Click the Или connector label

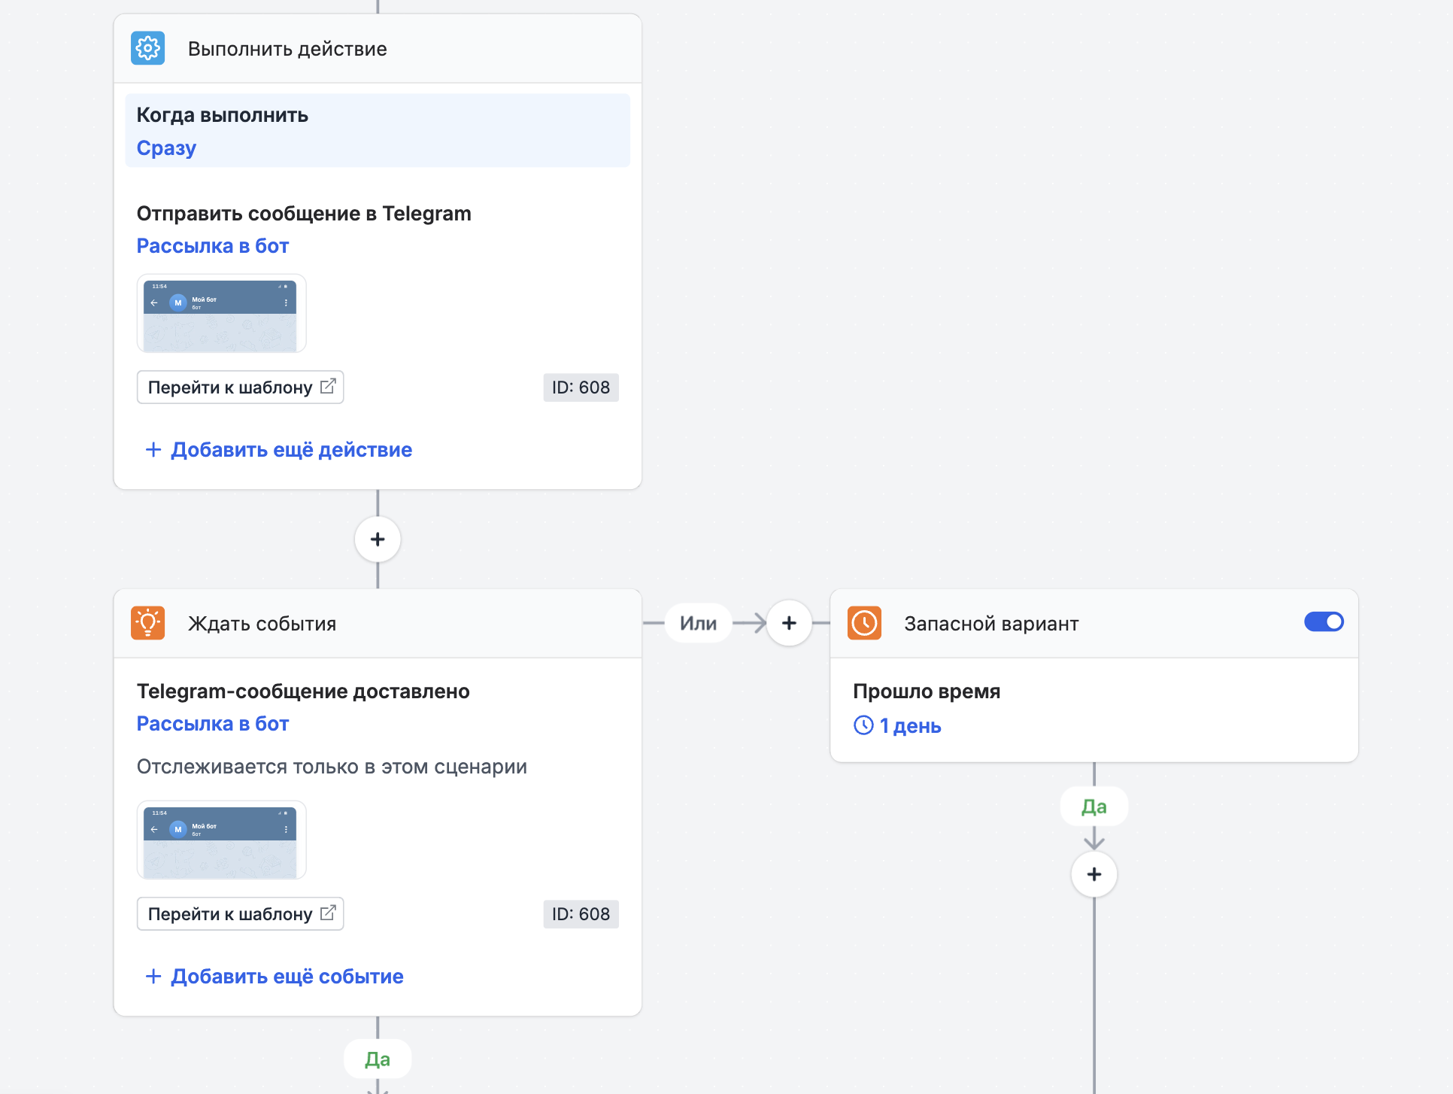pyautogui.click(x=698, y=623)
